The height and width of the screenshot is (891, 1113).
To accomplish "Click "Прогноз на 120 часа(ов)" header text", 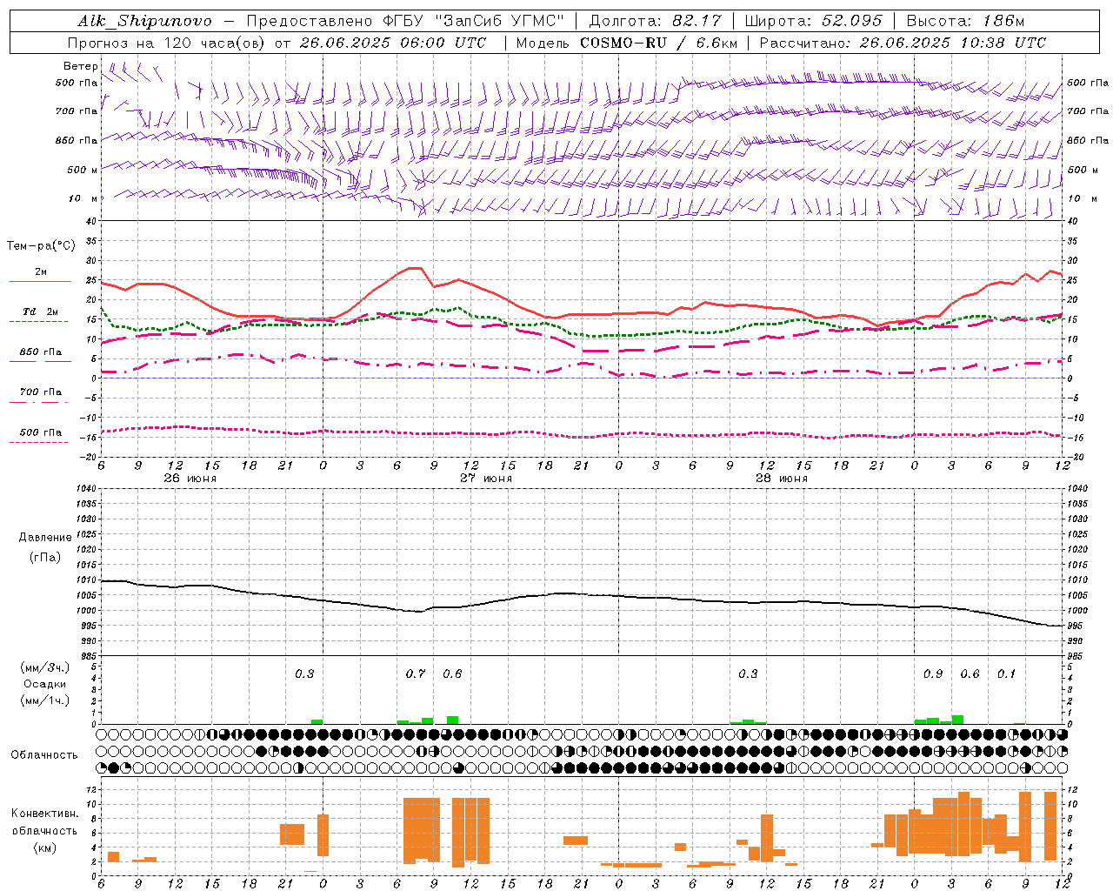I will [168, 43].
